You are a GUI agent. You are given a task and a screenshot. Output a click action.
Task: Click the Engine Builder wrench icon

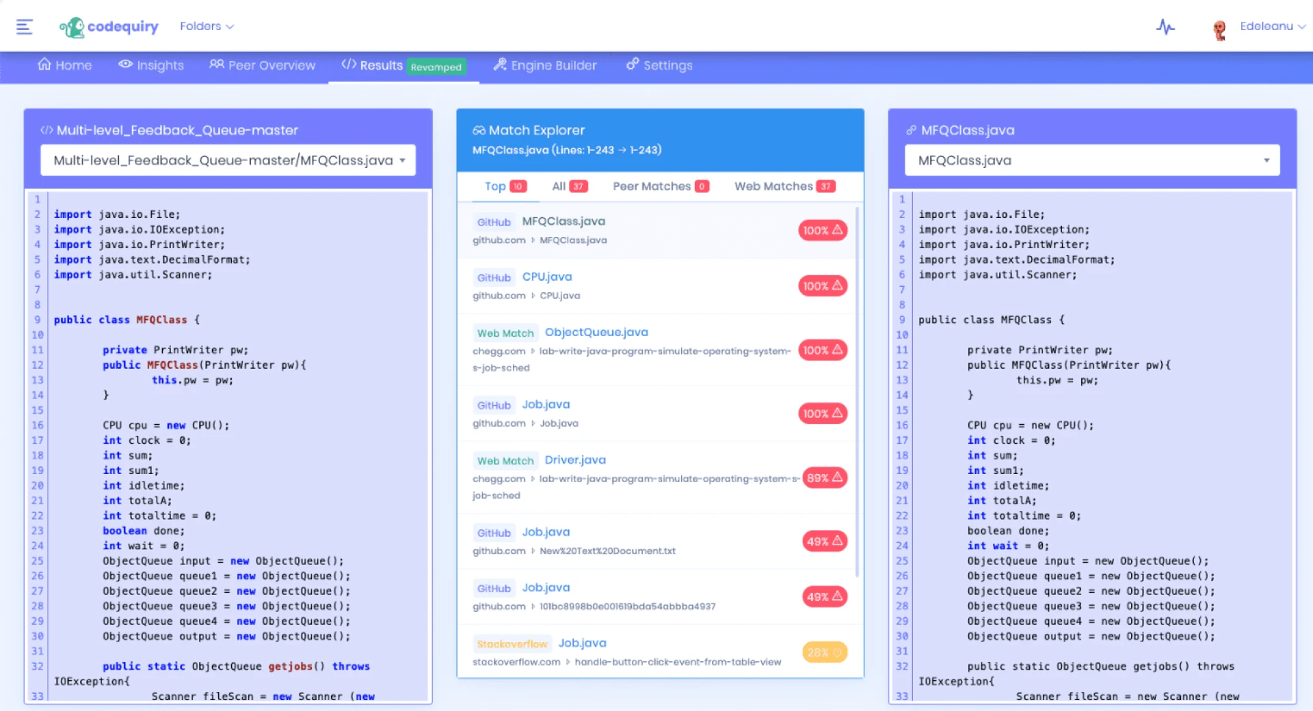[x=500, y=65]
